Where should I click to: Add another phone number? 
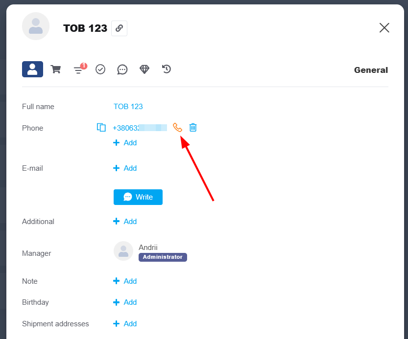click(x=125, y=143)
